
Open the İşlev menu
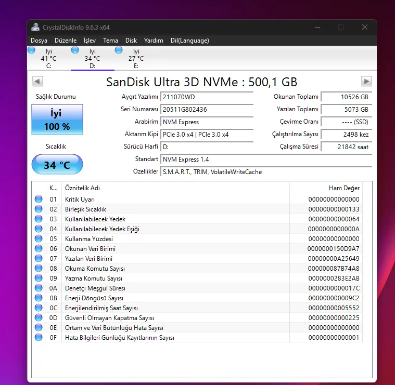click(90, 41)
